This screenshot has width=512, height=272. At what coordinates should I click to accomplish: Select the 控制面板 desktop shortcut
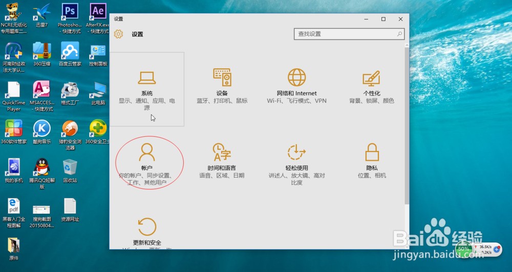pyautogui.click(x=98, y=54)
